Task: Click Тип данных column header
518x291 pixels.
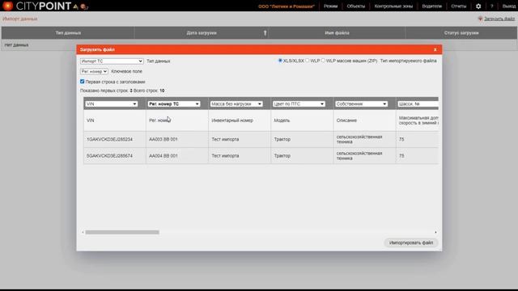Action: (x=68, y=33)
